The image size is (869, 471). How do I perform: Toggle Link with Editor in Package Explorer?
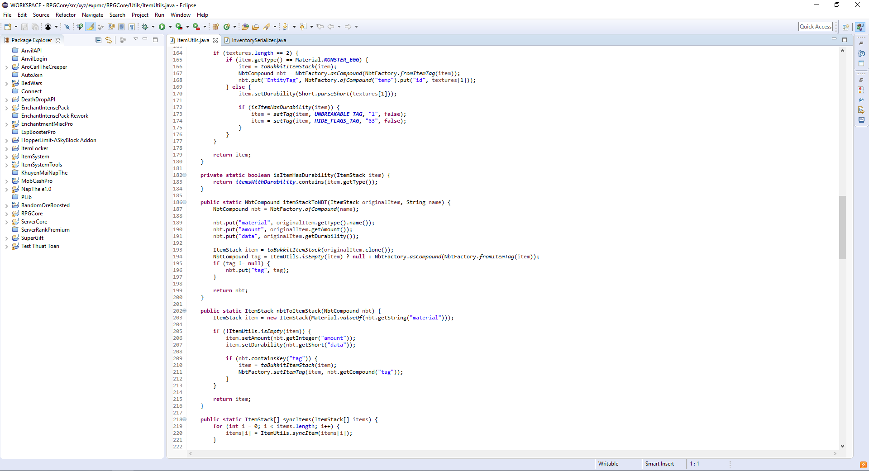pyautogui.click(x=109, y=40)
